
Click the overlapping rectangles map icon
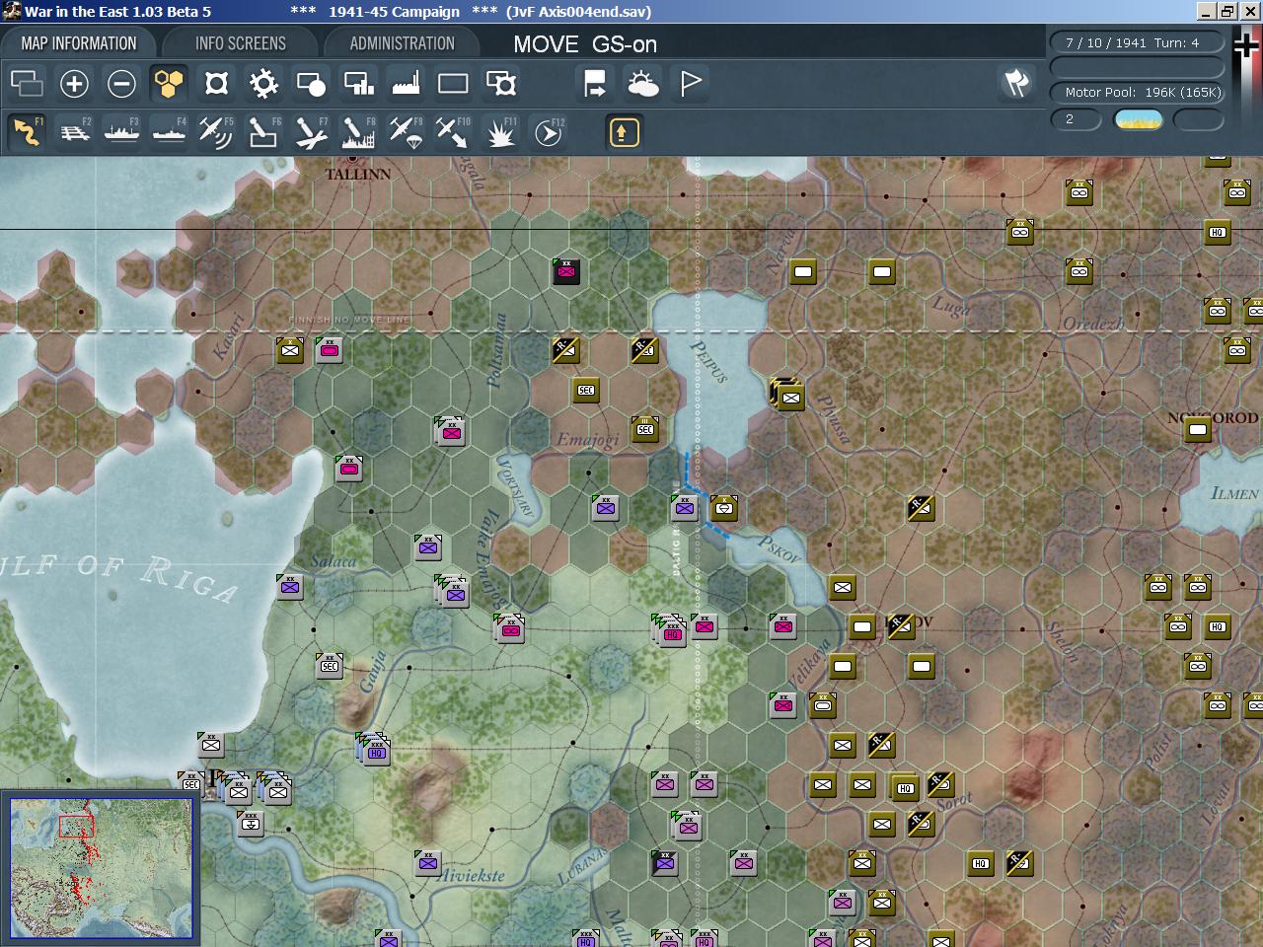(x=27, y=84)
